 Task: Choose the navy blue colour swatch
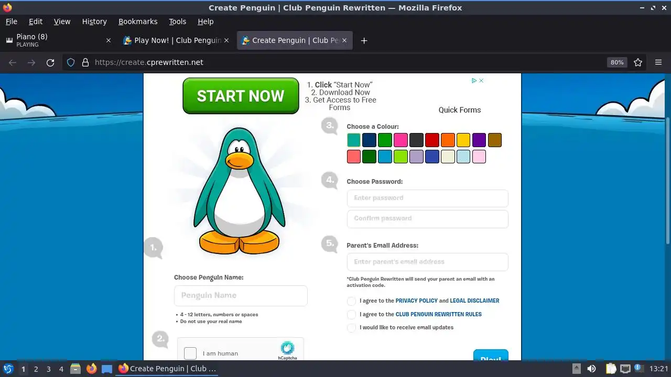(369, 140)
